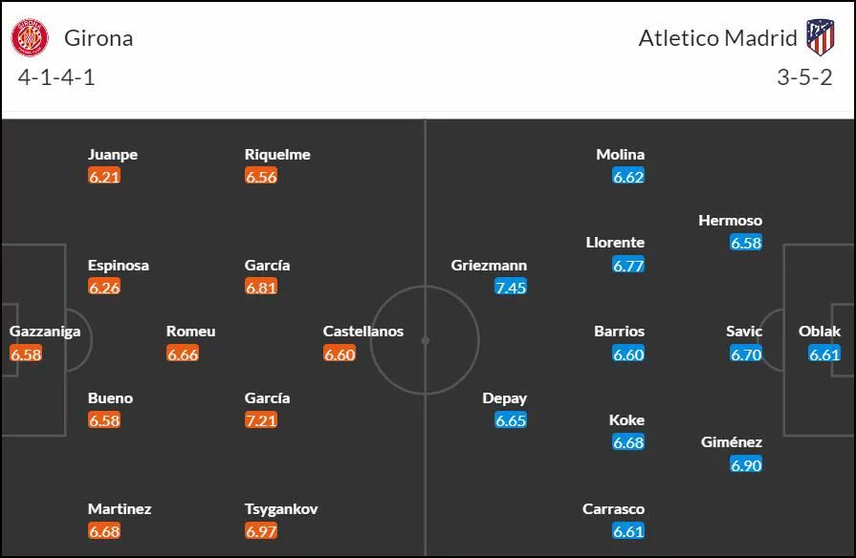
Task: Click Giménez's 6.90 rating badge
Action: coord(746,464)
